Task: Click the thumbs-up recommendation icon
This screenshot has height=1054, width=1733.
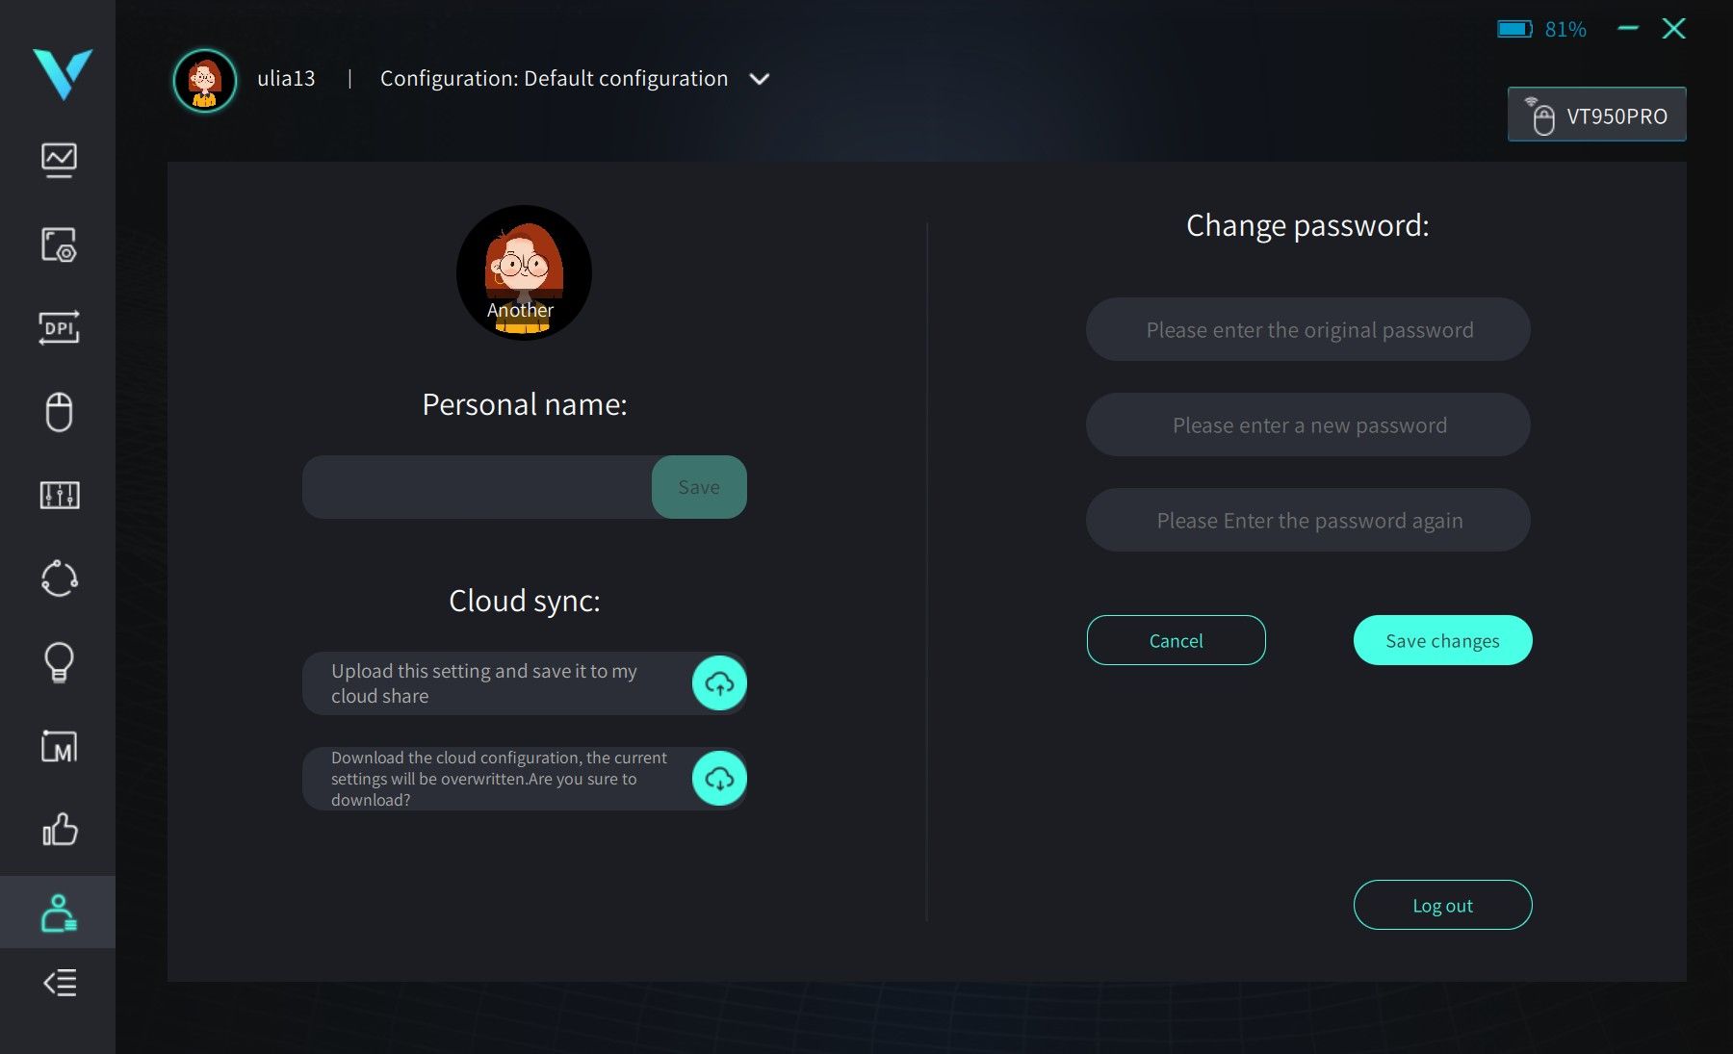Action: (59, 829)
